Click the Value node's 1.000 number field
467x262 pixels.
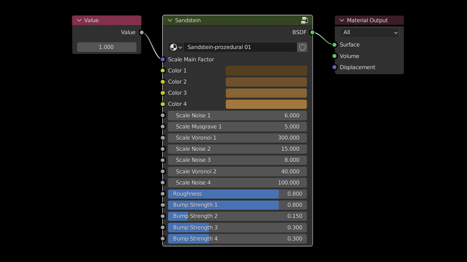click(107, 47)
